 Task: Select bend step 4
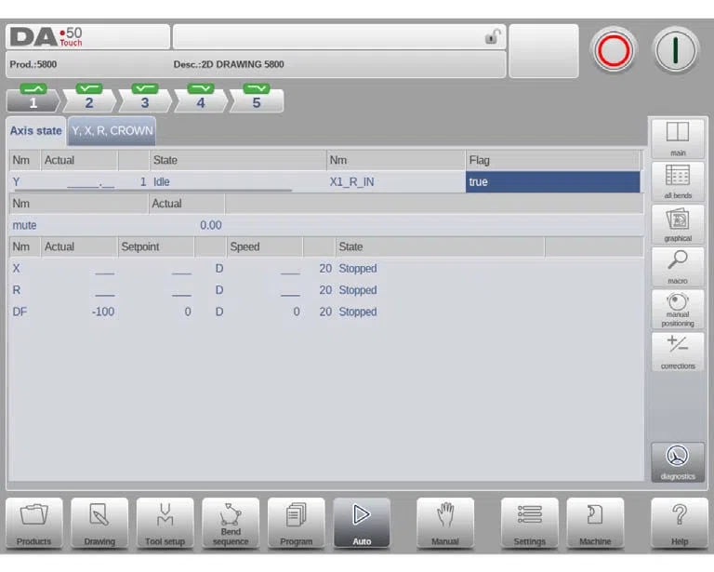(201, 98)
